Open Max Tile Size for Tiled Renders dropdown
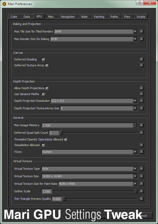This screenshot has height=224, width=158. (x=135, y=31)
